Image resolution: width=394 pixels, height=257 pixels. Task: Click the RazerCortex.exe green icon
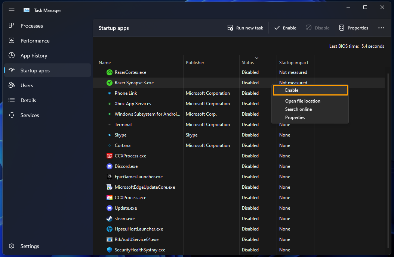109,72
